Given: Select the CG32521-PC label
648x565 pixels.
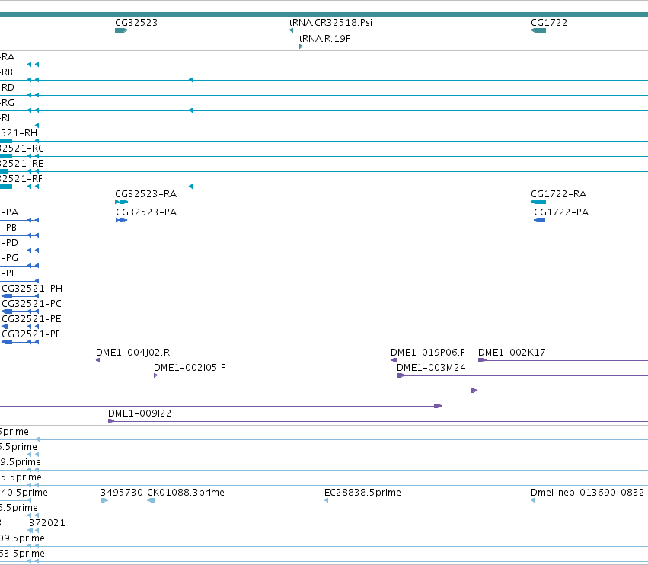Looking at the screenshot, I should pyautogui.click(x=31, y=303).
